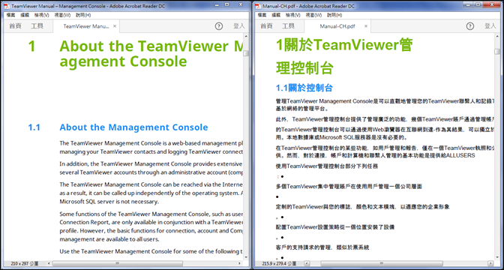Open the 說明(H) menu in the left window
This screenshot has height=270, width=504.
point(83,15)
